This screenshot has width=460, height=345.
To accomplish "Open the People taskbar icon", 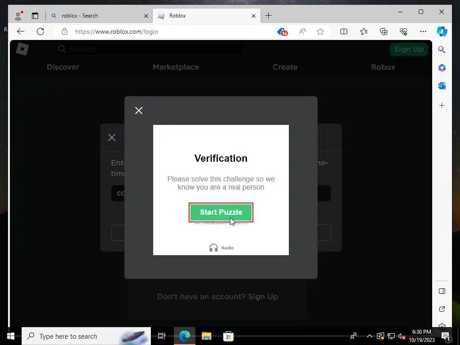I will (354, 336).
